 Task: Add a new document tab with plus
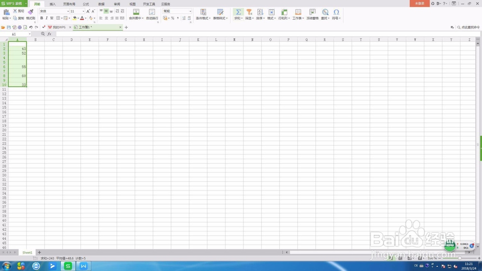(126, 27)
